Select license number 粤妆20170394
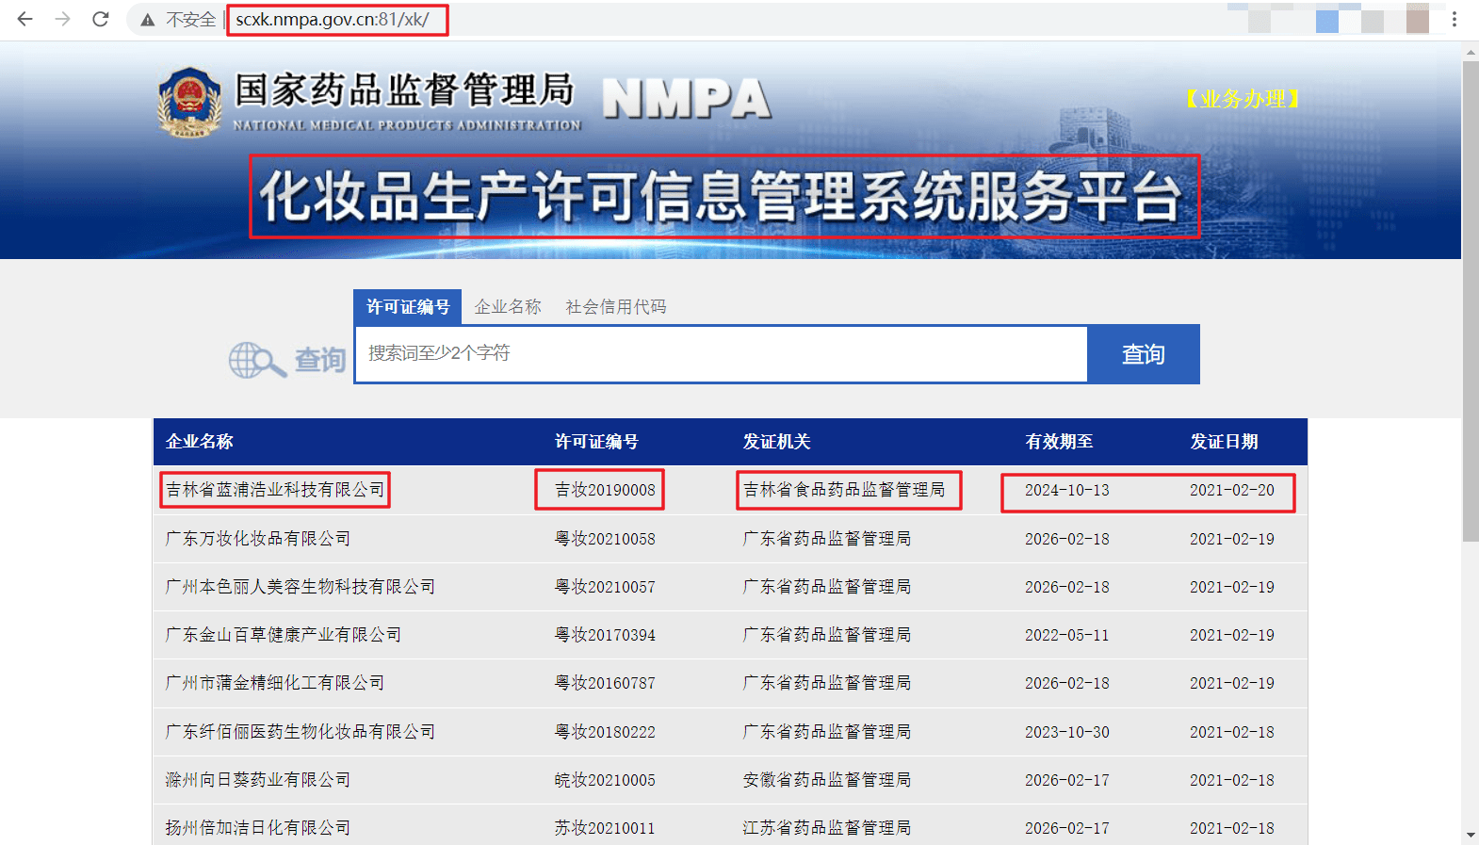Image resolution: width=1479 pixels, height=845 pixels. [x=605, y=635]
